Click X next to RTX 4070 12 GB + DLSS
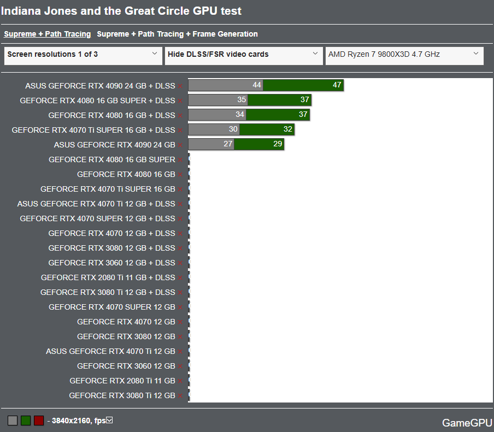 point(180,234)
